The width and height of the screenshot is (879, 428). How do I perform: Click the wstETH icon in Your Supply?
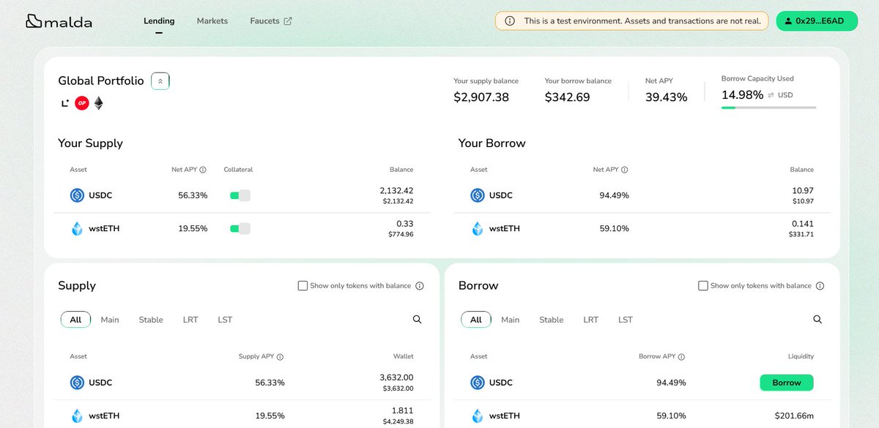coord(77,228)
